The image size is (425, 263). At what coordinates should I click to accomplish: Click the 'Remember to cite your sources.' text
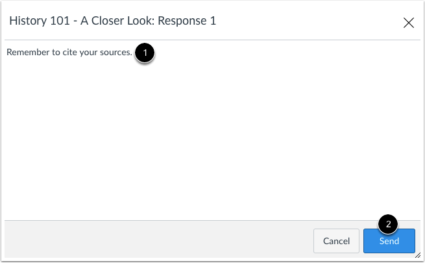(x=69, y=52)
